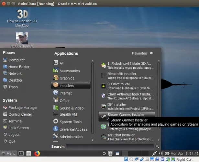Click application list scroll-down arrow

point(159,140)
